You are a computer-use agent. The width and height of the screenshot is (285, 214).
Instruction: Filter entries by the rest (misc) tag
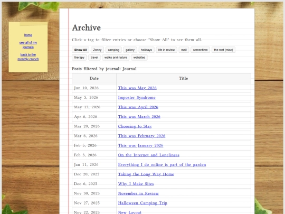[x=223, y=50]
